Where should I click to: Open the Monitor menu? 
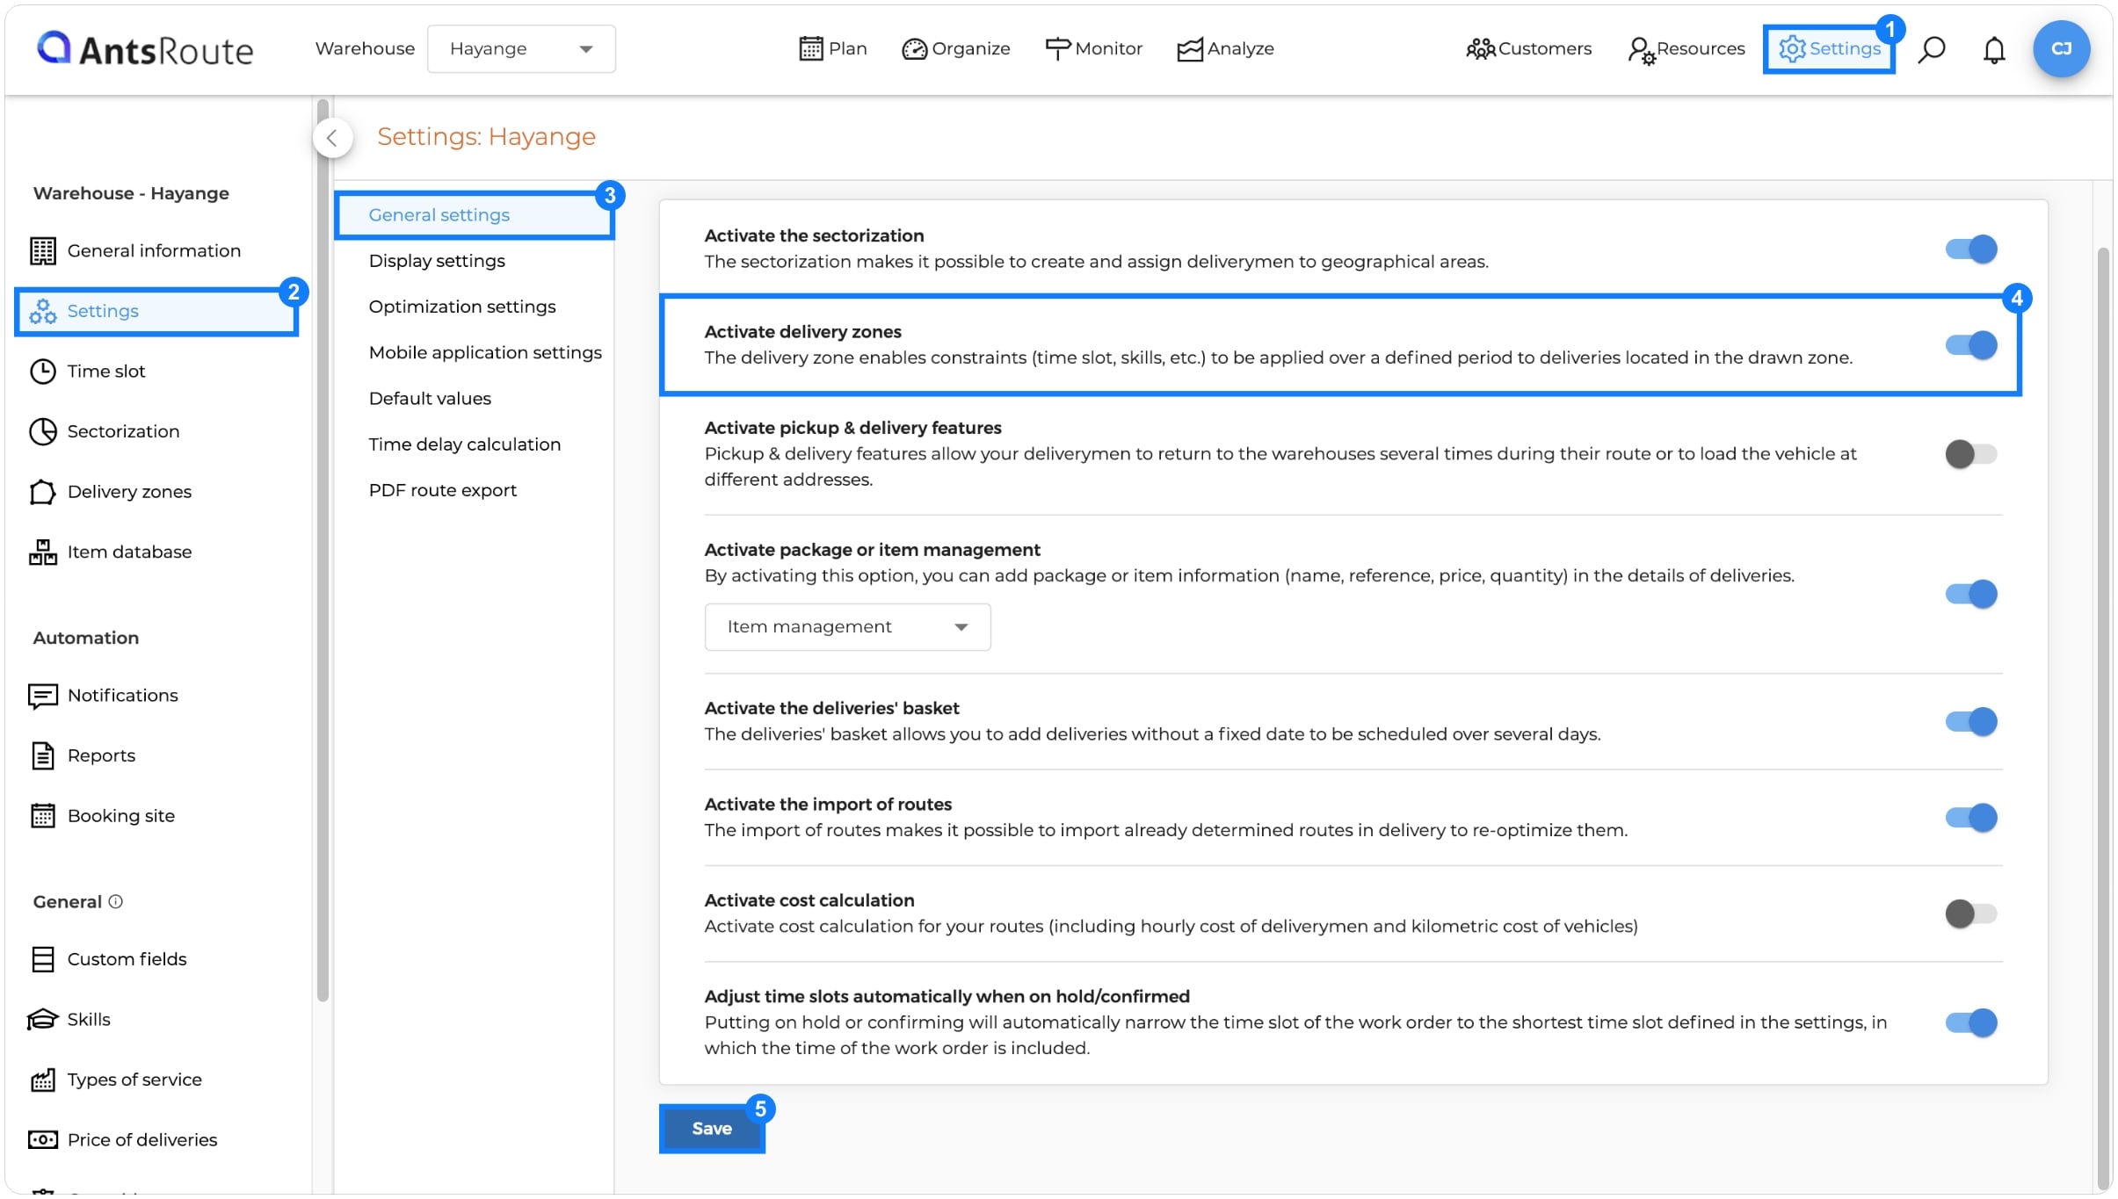[1093, 49]
